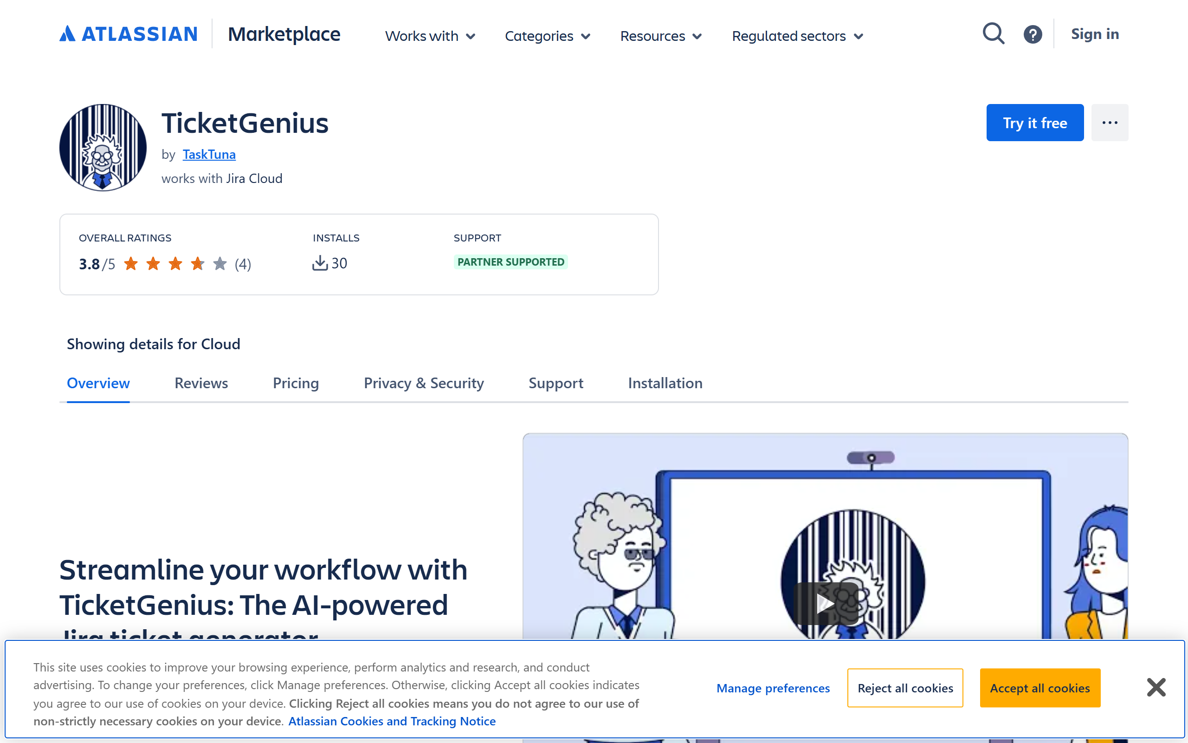Click the Try it free button
Image resolution: width=1188 pixels, height=743 pixels.
[x=1035, y=122]
